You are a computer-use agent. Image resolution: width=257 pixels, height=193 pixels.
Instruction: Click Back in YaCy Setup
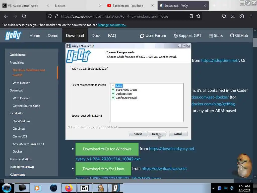(138, 134)
